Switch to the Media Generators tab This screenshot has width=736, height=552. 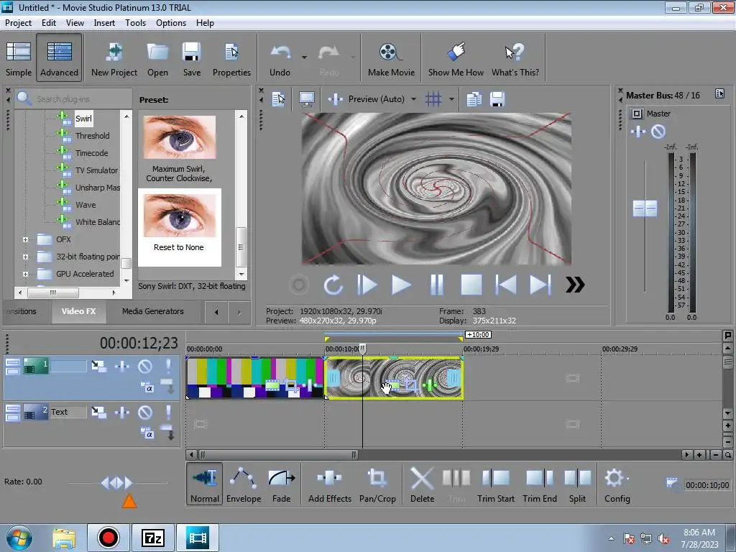click(152, 311)
